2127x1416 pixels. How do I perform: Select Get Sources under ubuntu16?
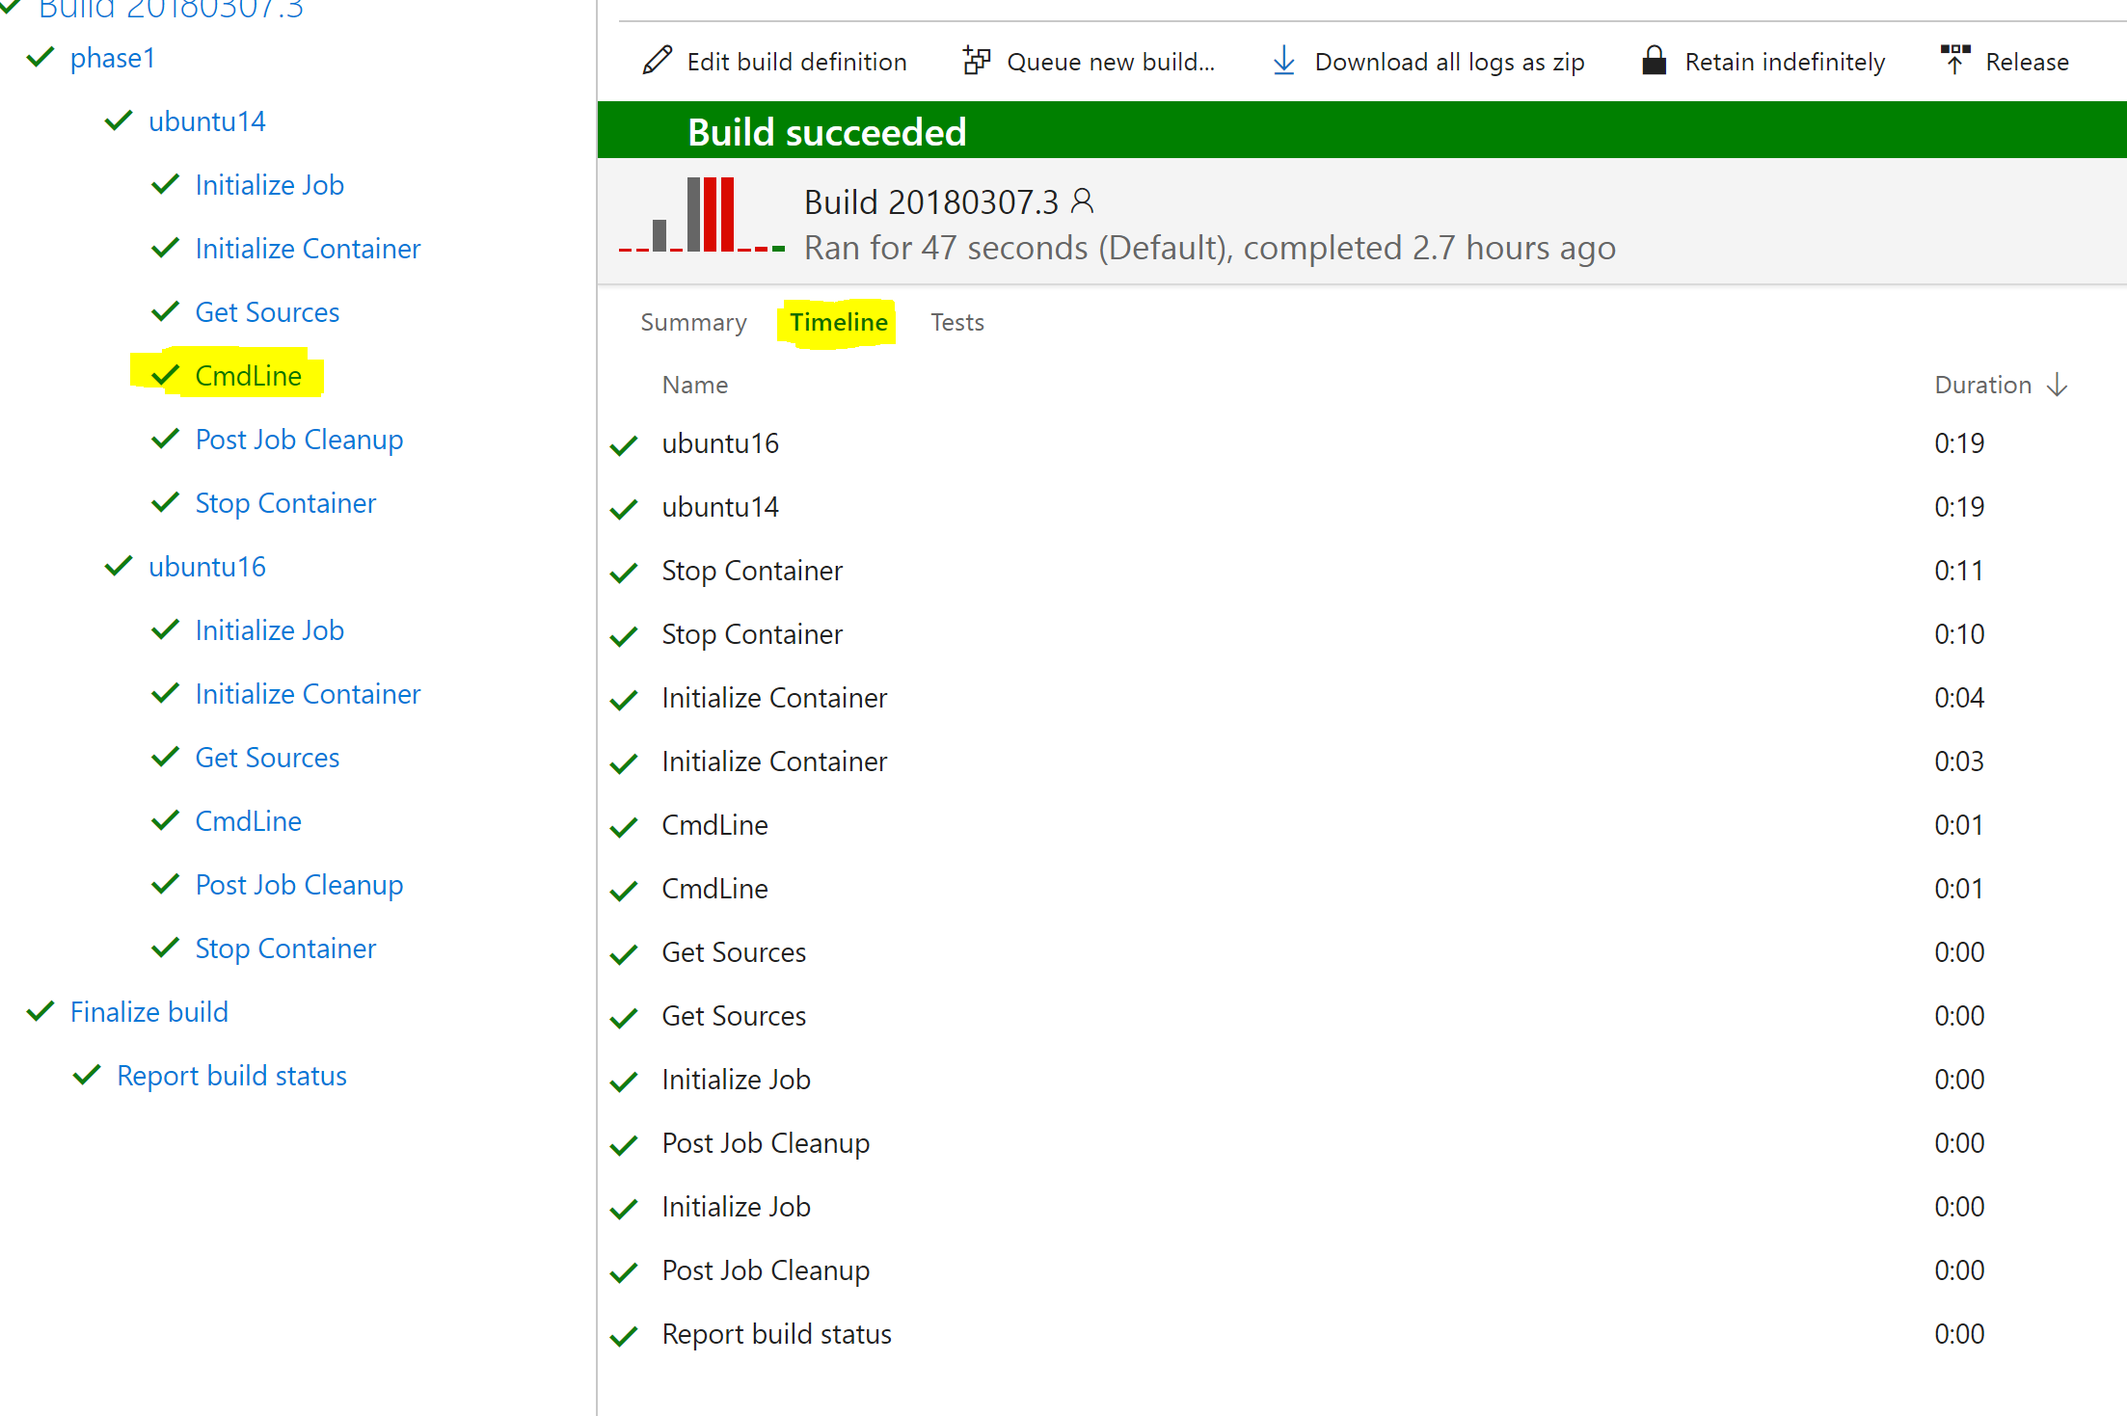tap(267, 757)
